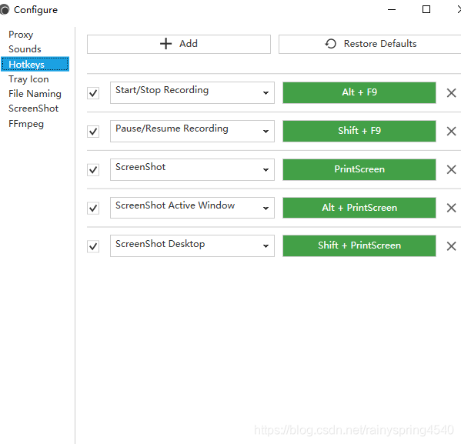Select the Hotkeys settings page
461x444 pixels.
click(x=35, y=64)
